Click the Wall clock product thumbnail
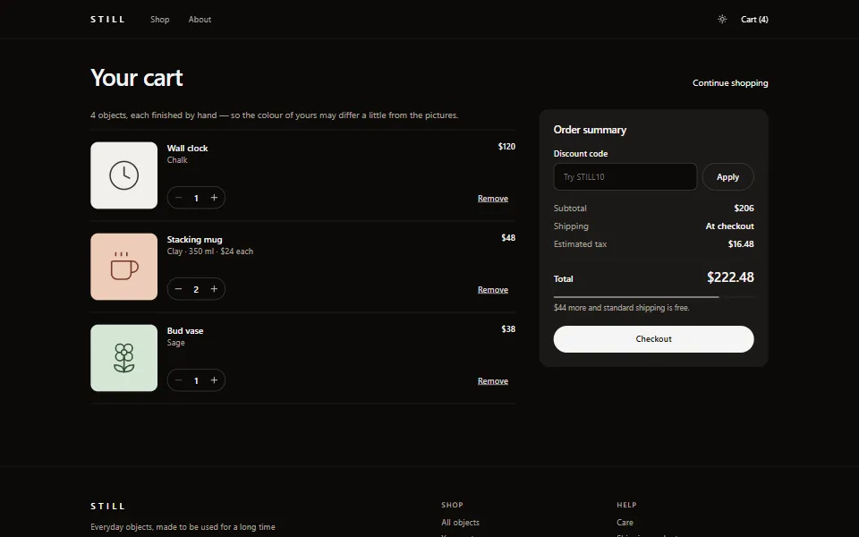Viewport: 859px width, 537px height. pos(123,175)
